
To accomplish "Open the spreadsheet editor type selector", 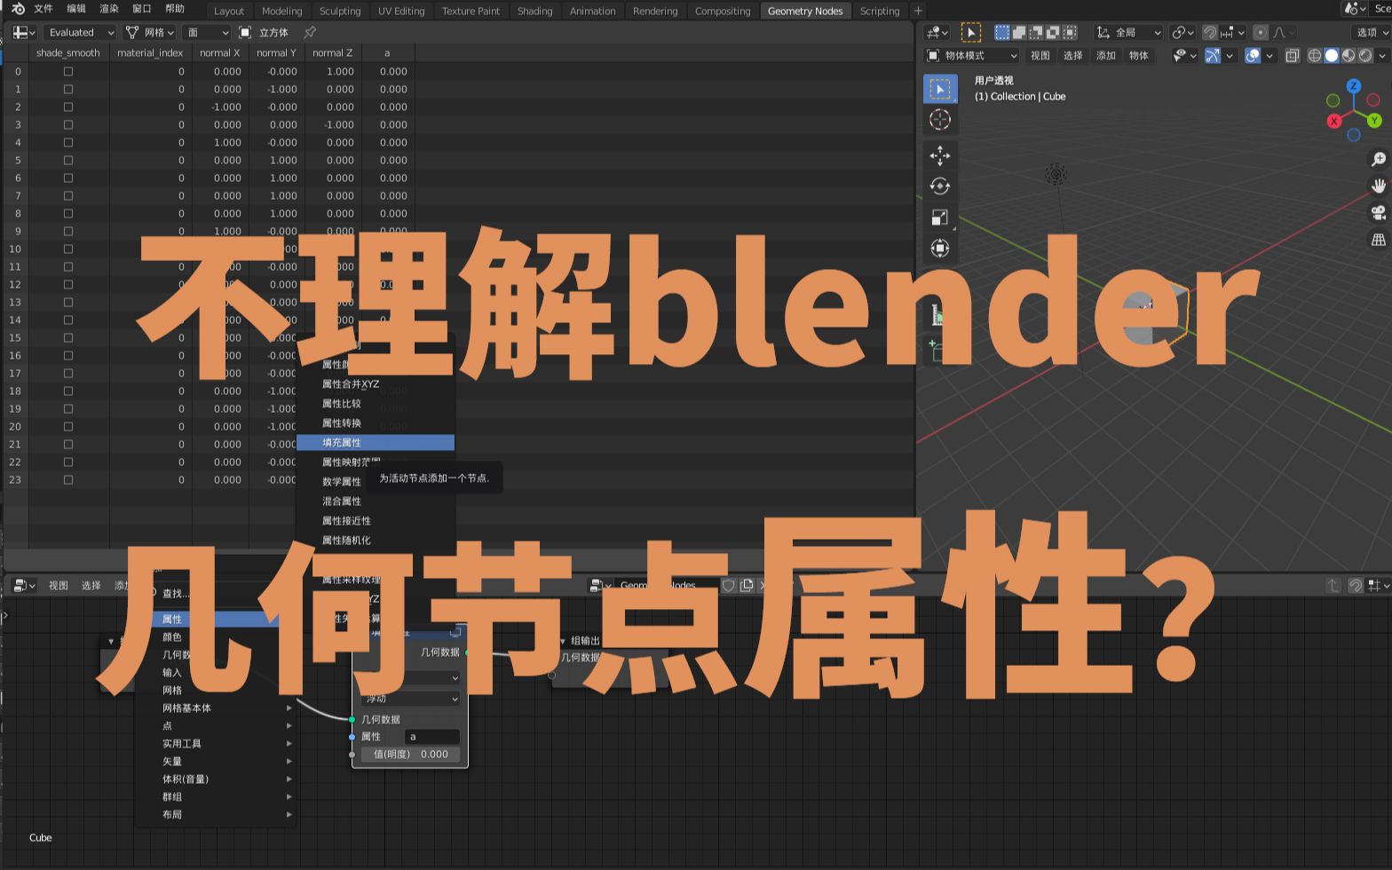I will (24, 32).
